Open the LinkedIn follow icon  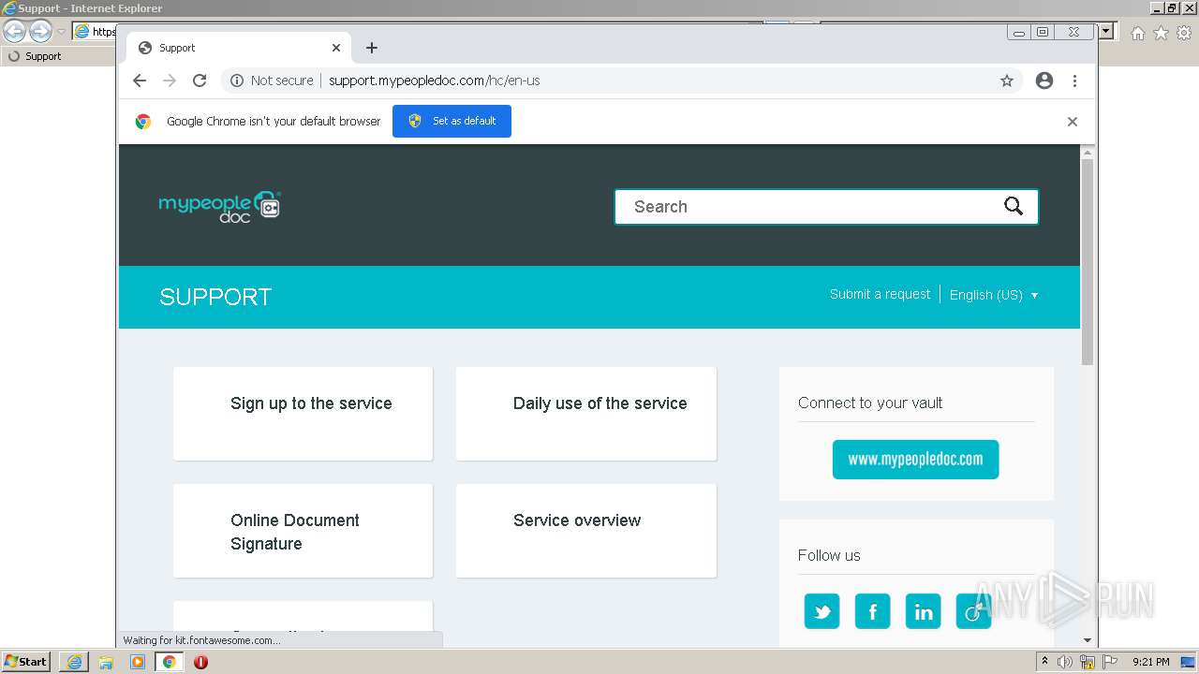pos(923,611)
